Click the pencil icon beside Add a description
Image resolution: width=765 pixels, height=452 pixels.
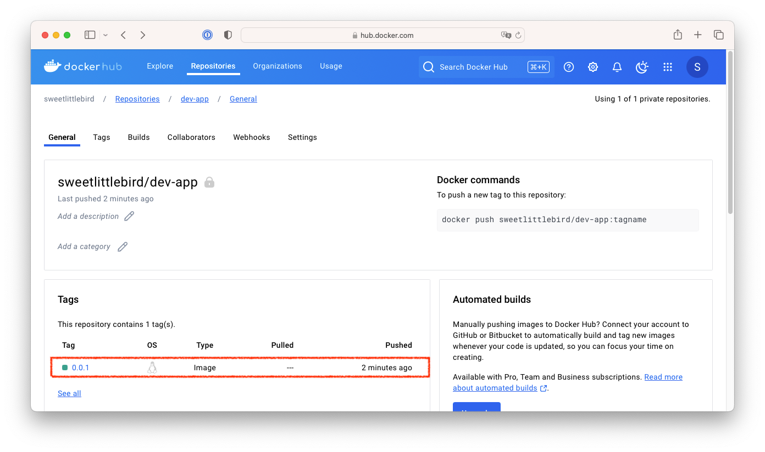129,216
